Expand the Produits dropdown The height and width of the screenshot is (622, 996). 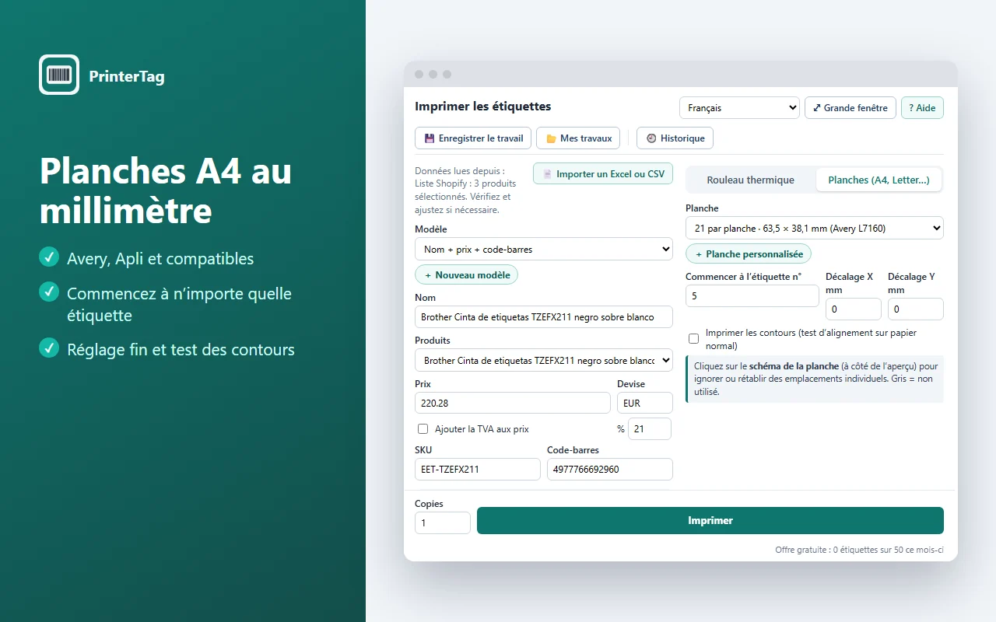pyautogui.click(x=544, y=360)
